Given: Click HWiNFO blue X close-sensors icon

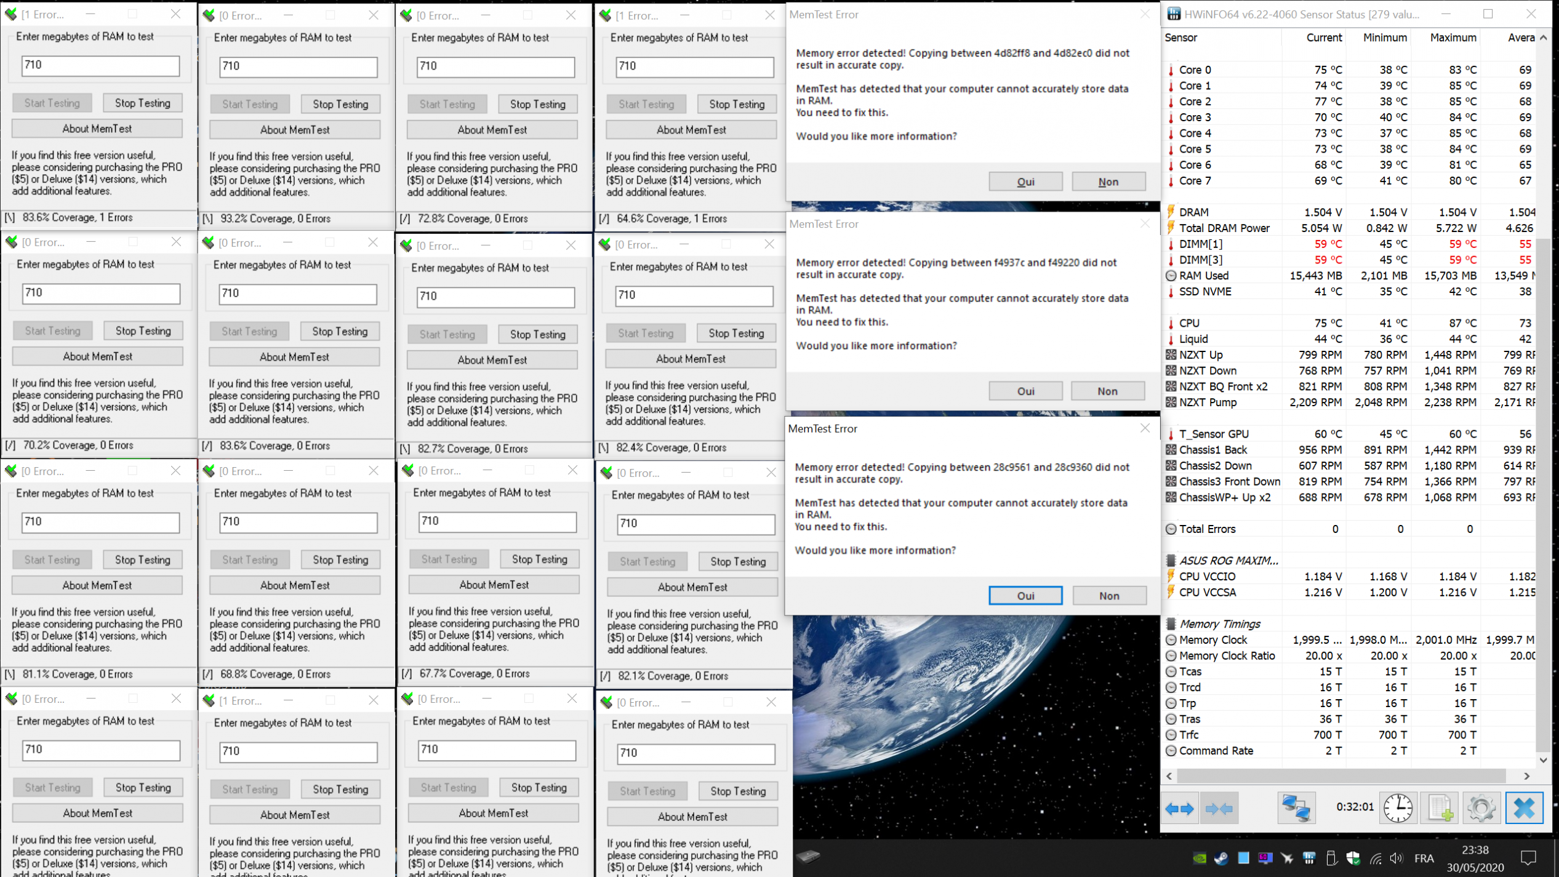Looking at the screenshot, I should click(x=1524, y=808).
